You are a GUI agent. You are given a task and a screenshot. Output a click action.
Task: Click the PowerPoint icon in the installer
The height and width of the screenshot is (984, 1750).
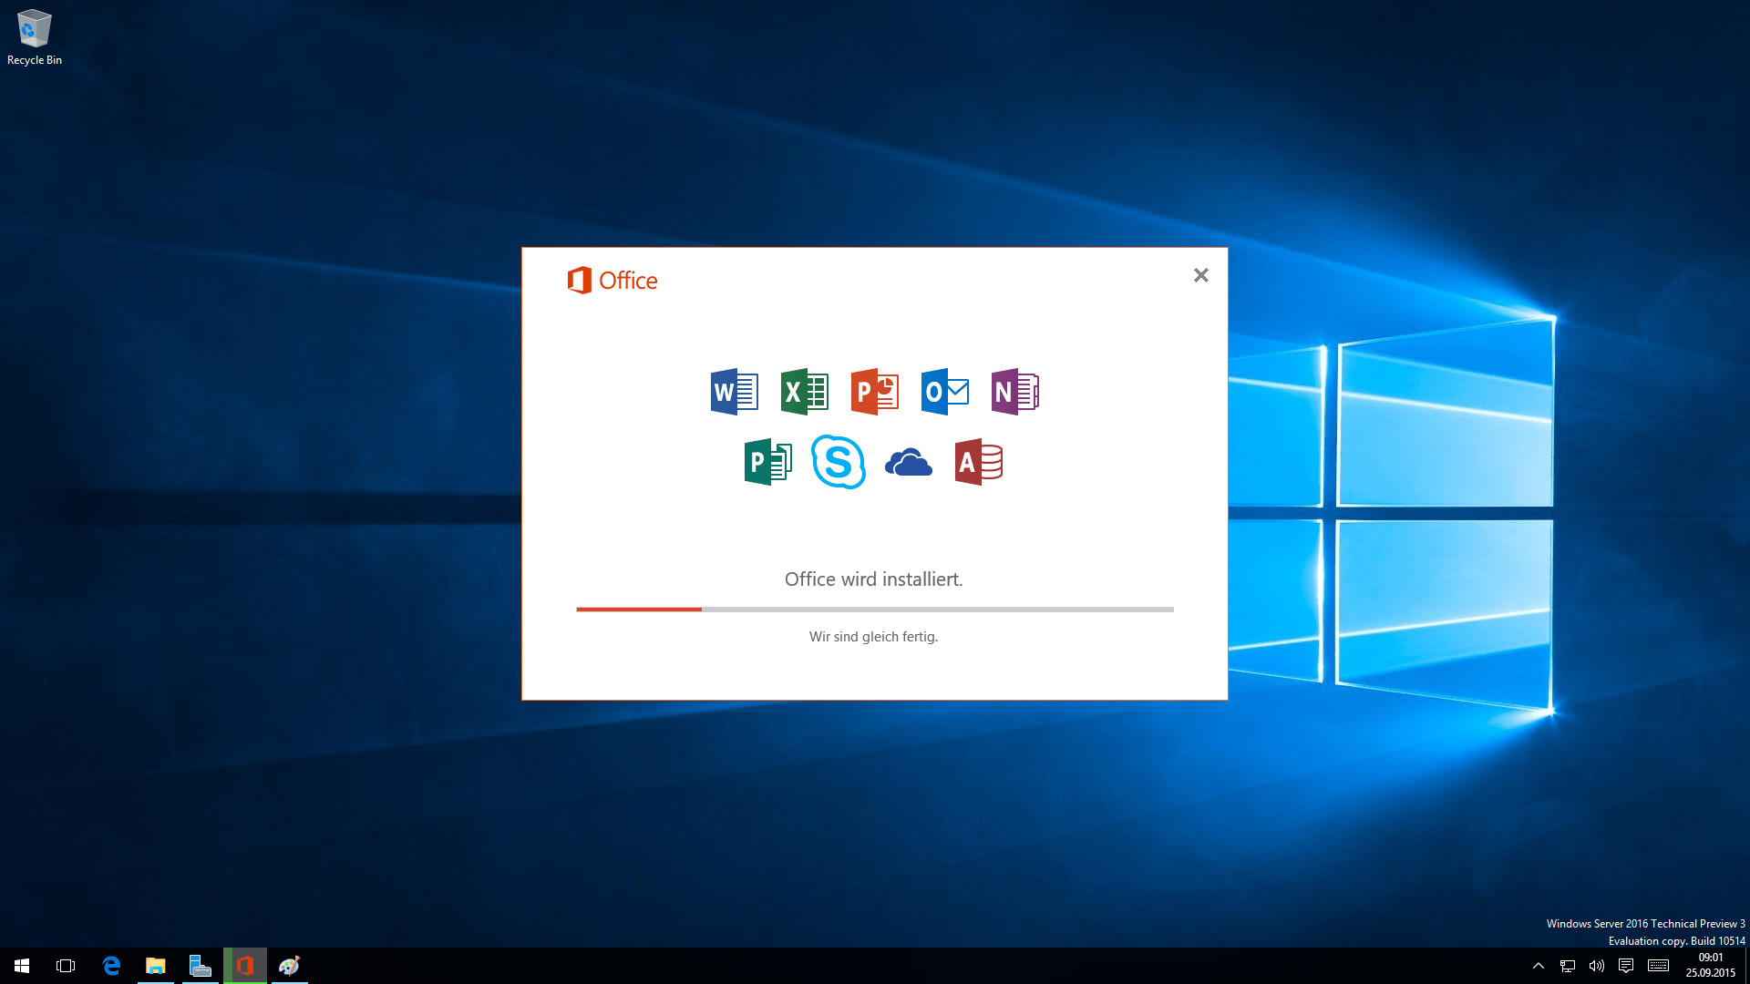[x=874, y=392]
